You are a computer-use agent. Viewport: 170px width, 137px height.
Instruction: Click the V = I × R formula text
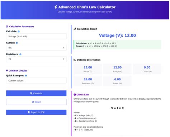[117, 108]
